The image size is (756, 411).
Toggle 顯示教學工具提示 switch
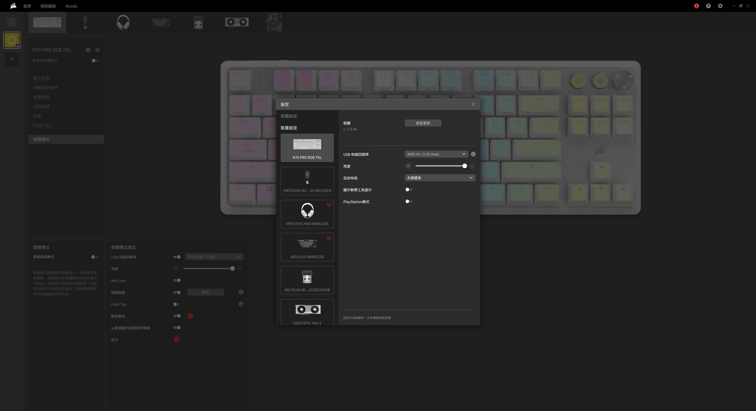409,190
